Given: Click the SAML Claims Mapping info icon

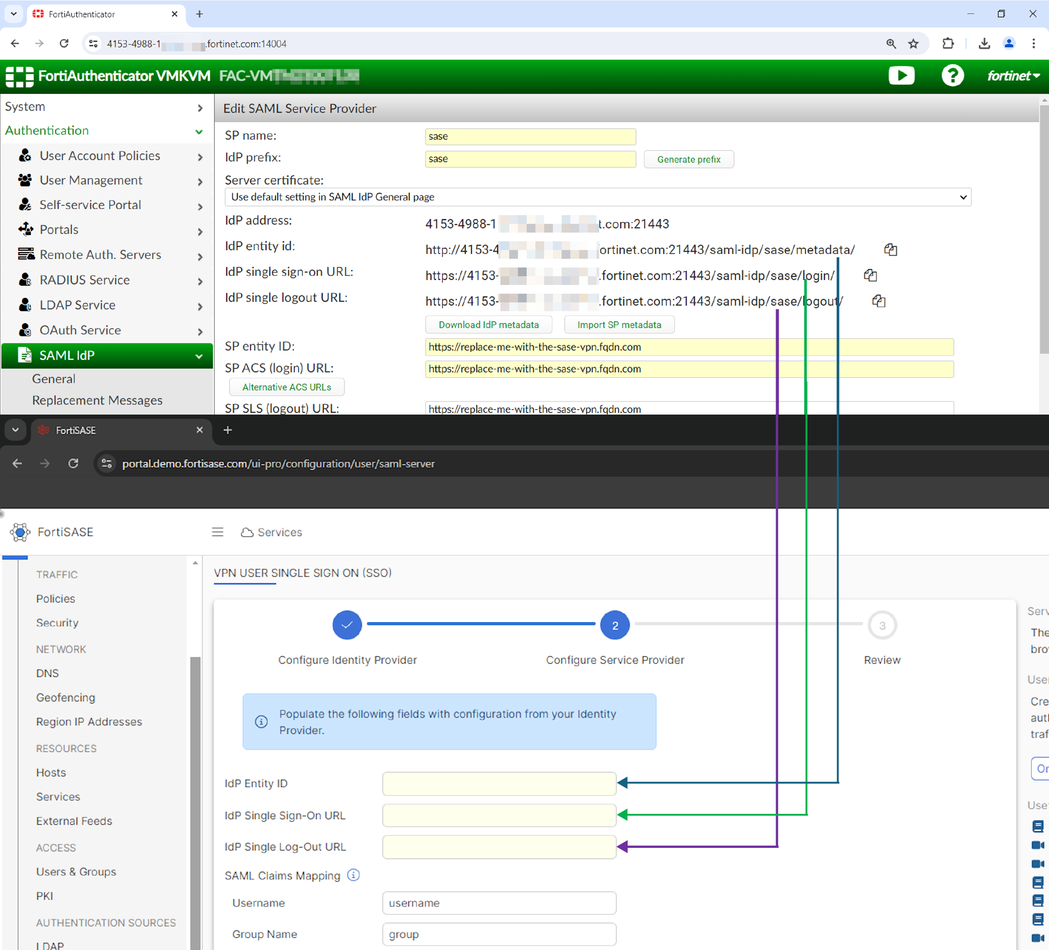Looking at the screenshot, I should 353,875.
